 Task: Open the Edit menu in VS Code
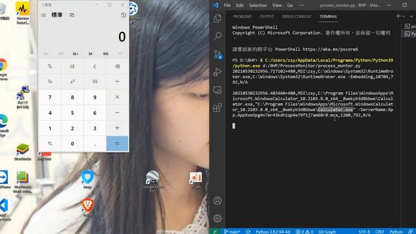pyautogui.click(x=240, y=5)
